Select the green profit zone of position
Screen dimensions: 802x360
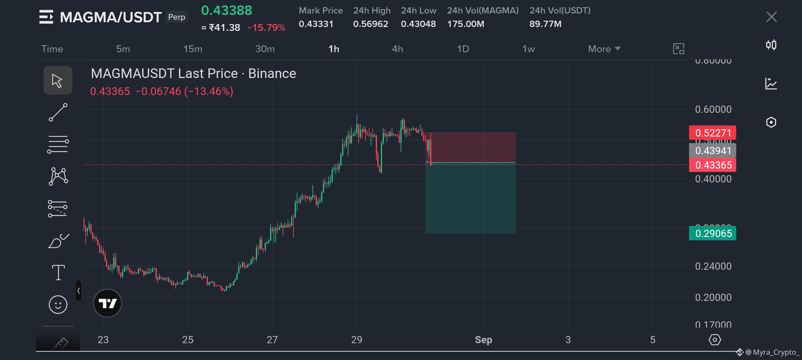[470, 198]
